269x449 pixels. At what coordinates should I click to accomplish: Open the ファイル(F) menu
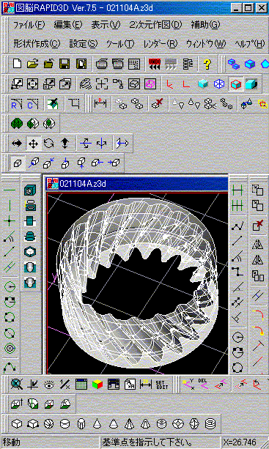point(29,25)
